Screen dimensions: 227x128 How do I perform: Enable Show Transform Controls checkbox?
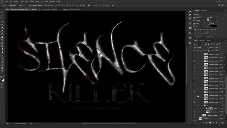click(x=27, y=5)
